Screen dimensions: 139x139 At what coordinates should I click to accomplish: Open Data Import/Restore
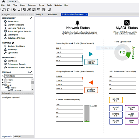16,38
